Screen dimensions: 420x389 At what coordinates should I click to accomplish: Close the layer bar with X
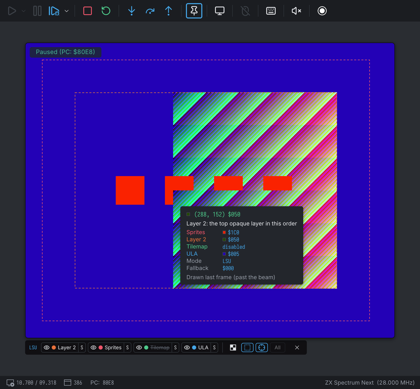click(297, 347)
